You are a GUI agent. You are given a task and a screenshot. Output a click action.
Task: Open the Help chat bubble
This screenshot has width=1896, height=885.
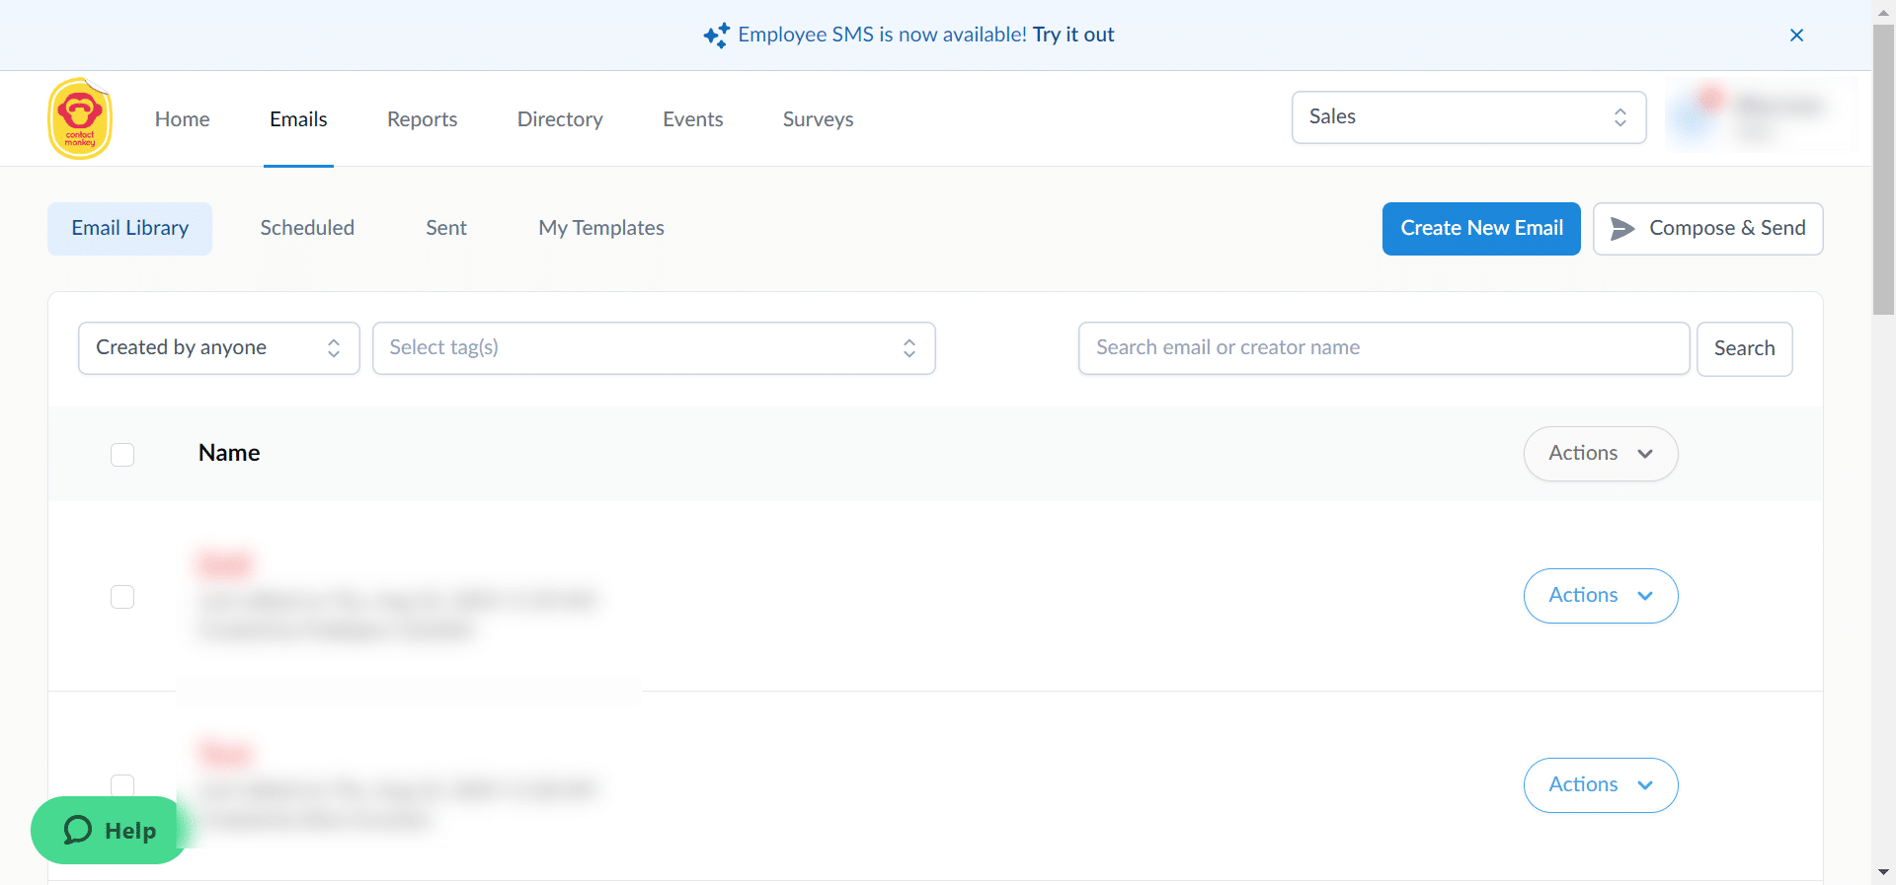click(110, 831)
